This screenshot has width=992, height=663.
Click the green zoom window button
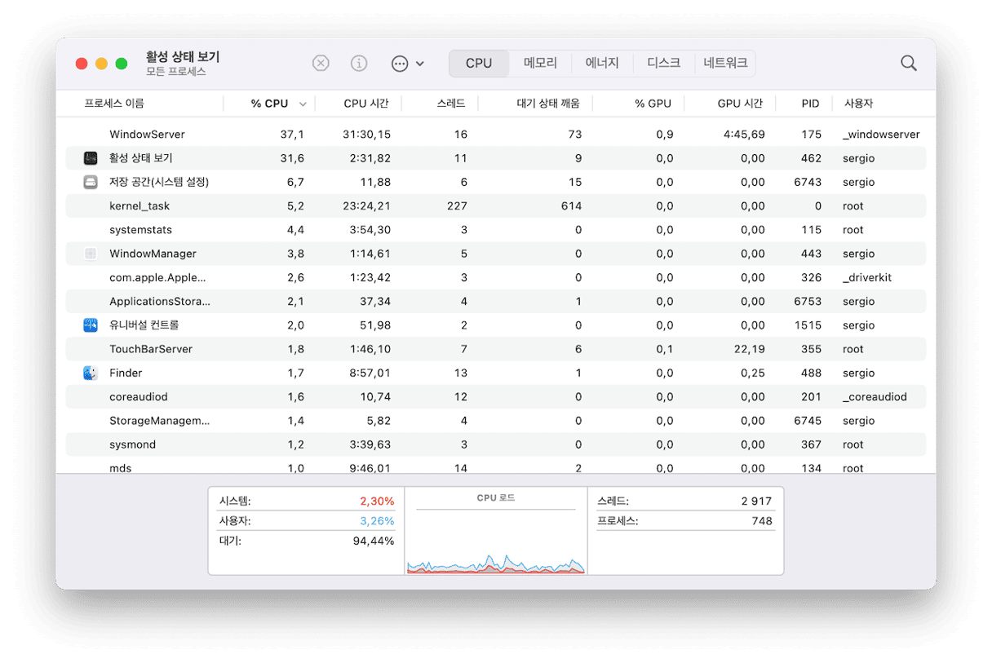[121, 63]
